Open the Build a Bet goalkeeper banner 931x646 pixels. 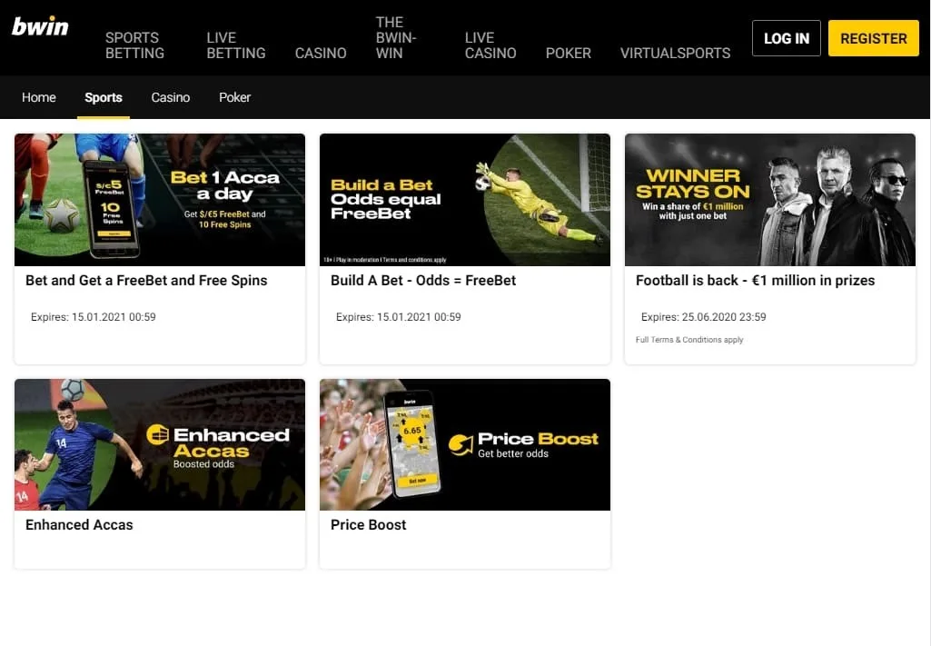(465, 200)
